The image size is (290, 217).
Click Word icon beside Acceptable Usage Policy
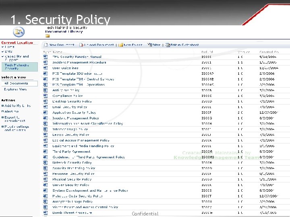click(45, 201)
